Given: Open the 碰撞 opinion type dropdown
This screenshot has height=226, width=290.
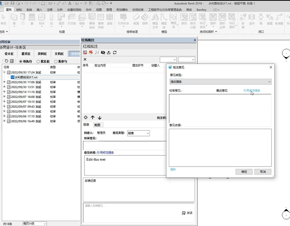Looking at the screenshot, I should coord(138,133).
